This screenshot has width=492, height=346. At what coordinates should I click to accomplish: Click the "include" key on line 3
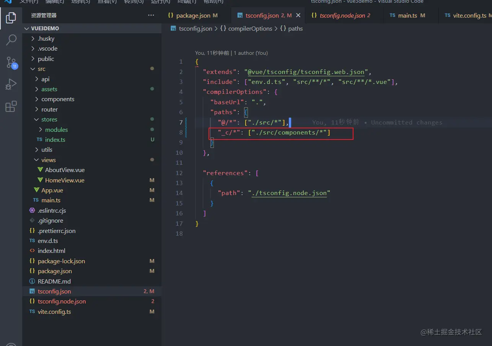pyautogui.click(x=220, y=82)
